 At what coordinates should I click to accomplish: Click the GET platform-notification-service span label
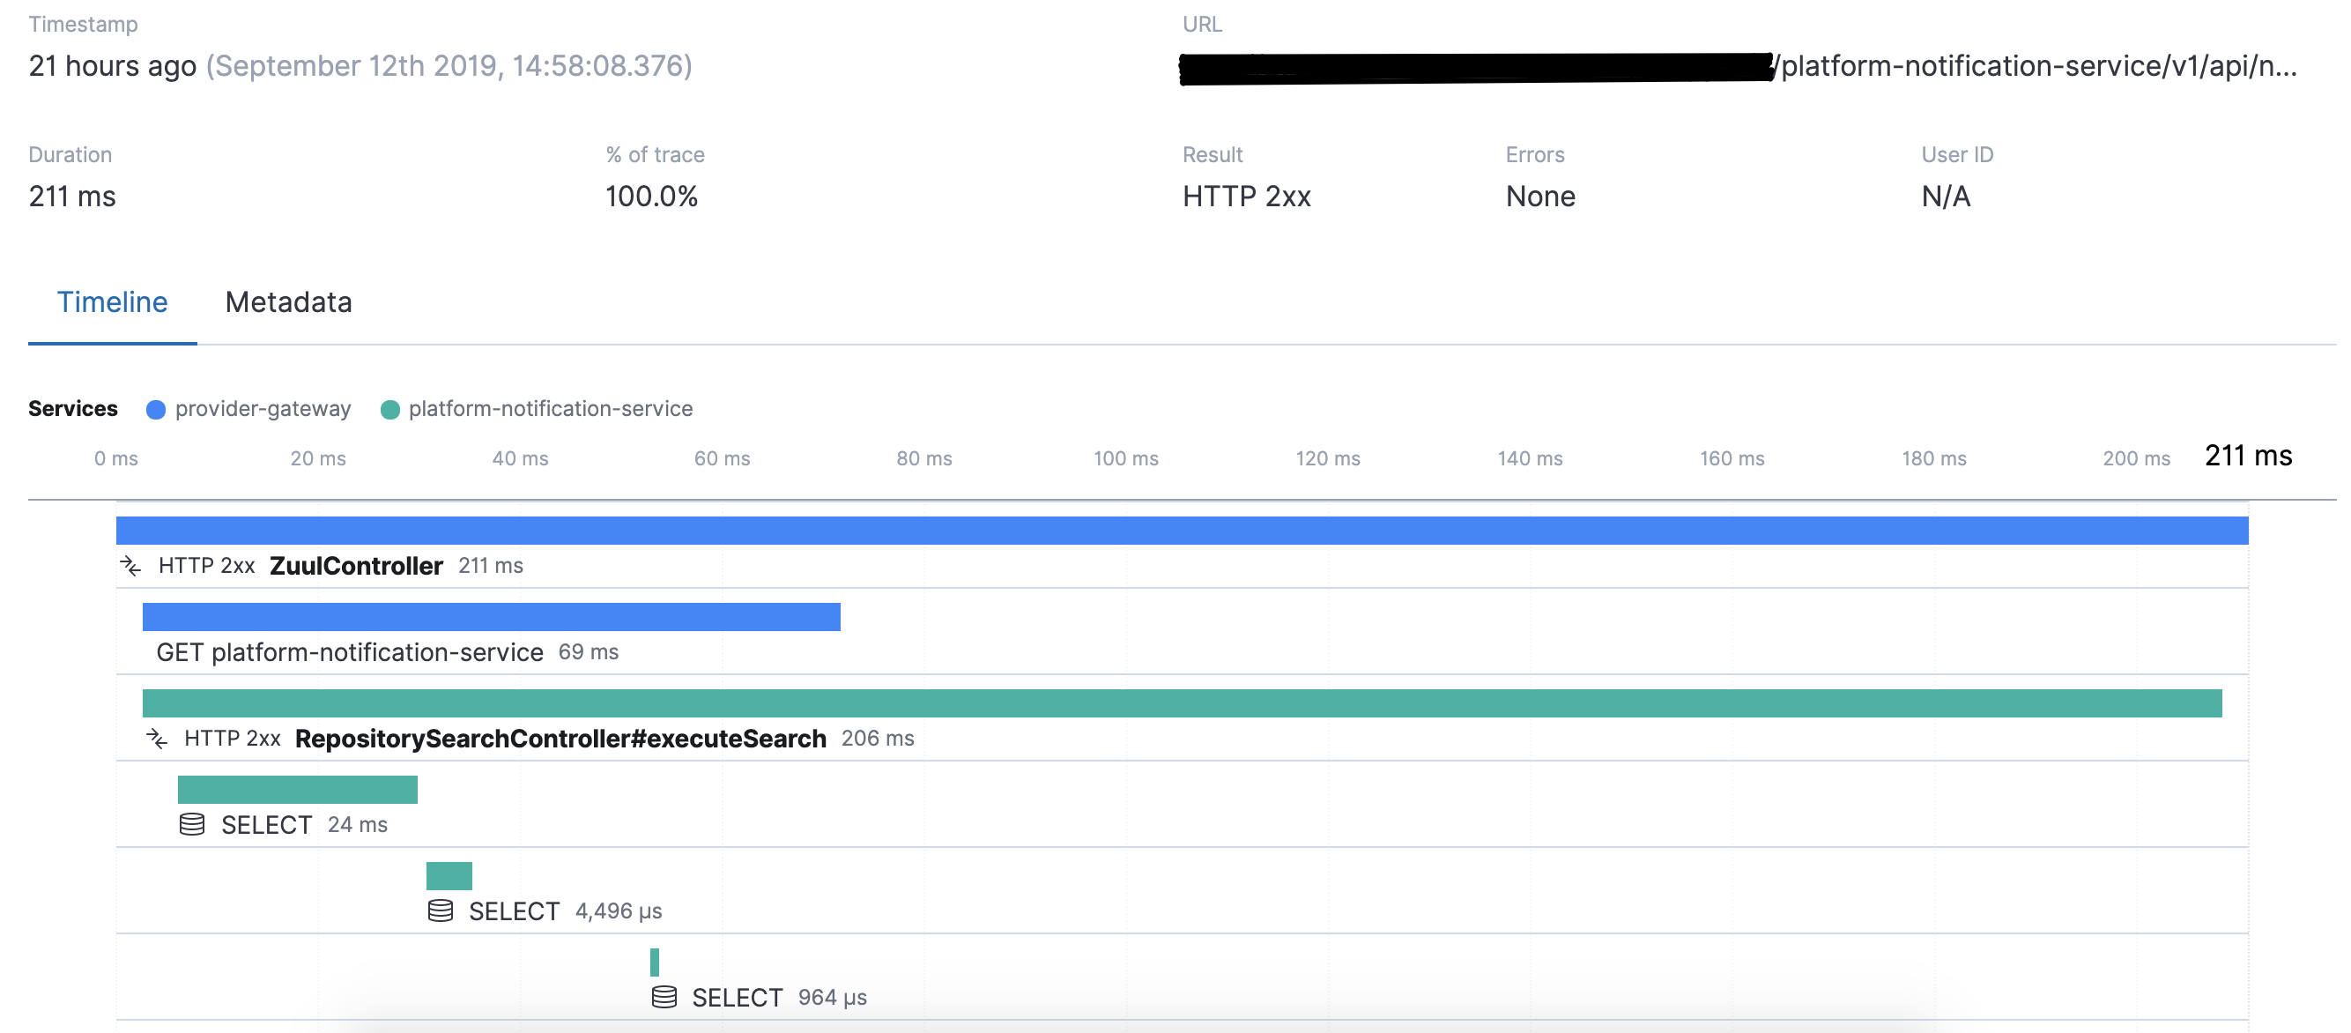(x=350, y=652)
